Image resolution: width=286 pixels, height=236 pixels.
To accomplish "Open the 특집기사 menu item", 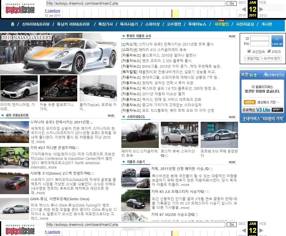I will pos(105,24).
